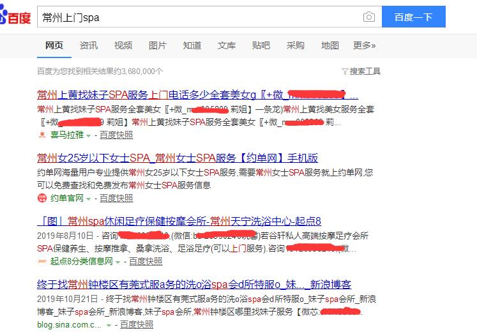This screenshot has height=332, width=477.
Task: Open 百度快照 for 起点8 result
Action: tap(146, 261)
